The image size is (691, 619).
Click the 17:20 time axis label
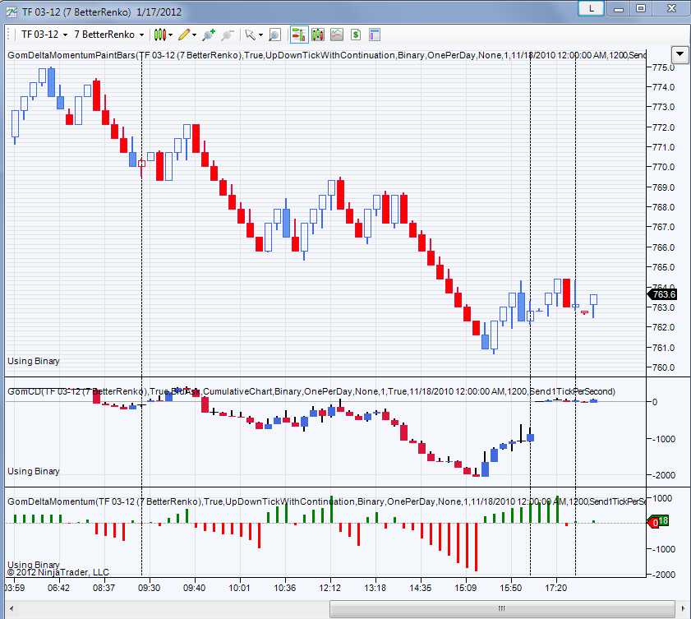point(555,588)
